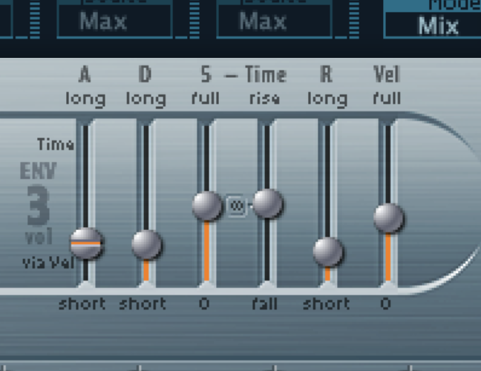
Task: Select the 'fall' label below Time slider
Action: point(264,303)
